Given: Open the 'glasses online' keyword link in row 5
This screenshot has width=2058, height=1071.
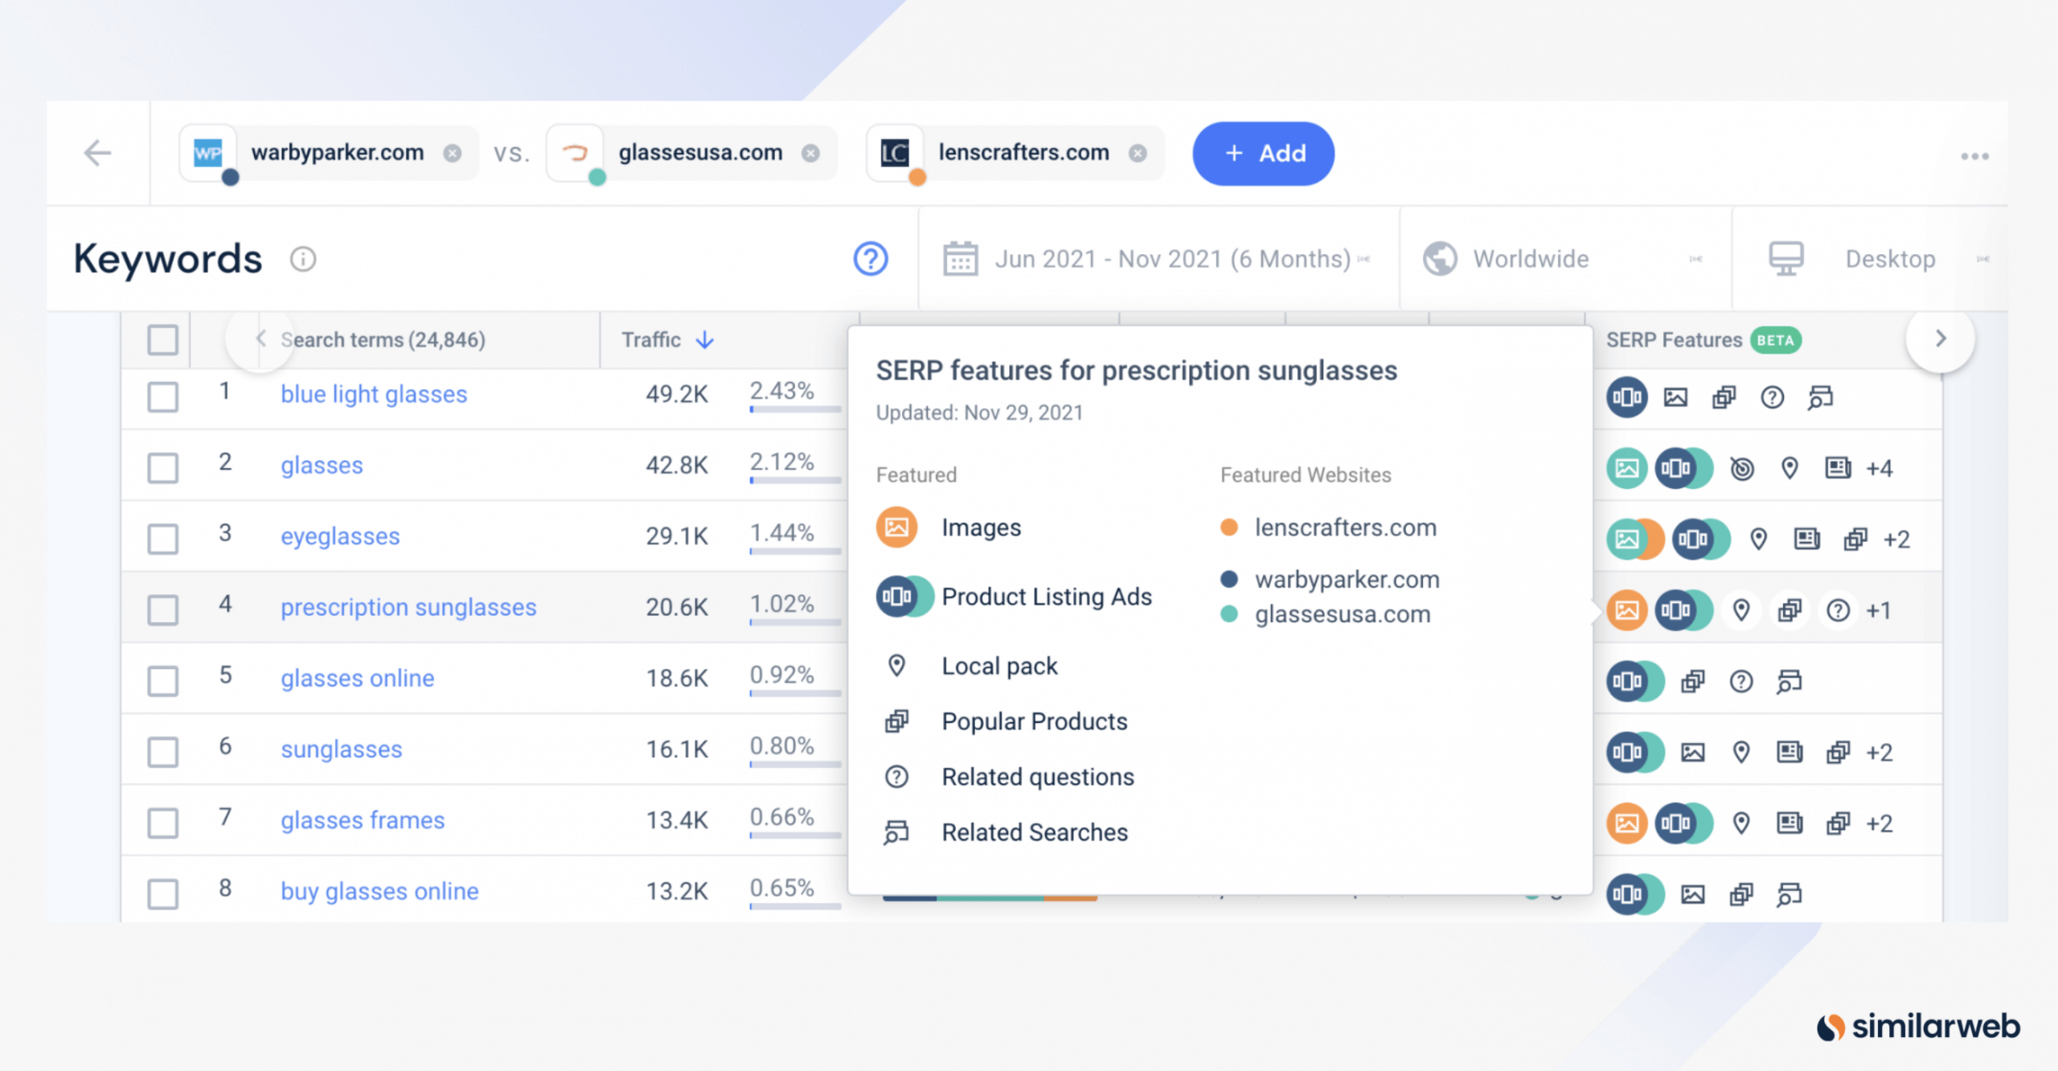Looking at the screenshot, I should point(357,678).
